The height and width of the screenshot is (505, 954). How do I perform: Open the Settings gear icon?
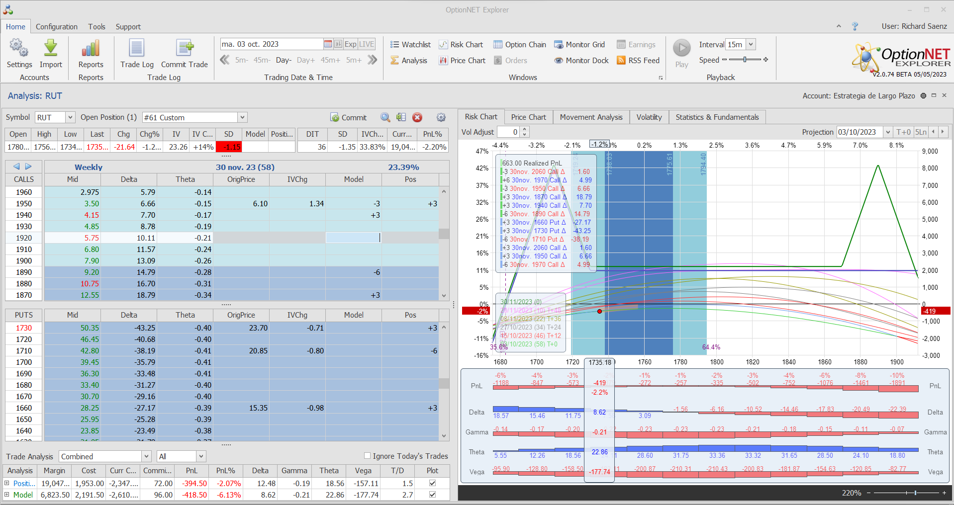coord(19,49)
